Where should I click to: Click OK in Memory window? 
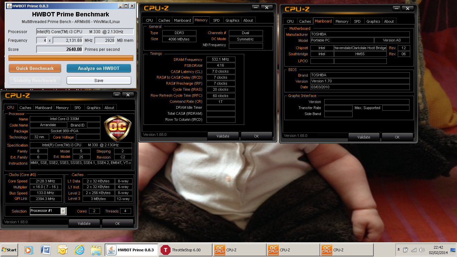pyautogui.click(x=256, y=136)
